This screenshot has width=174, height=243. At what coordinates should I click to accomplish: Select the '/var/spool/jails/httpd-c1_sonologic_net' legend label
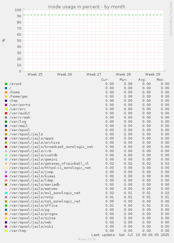tap(50, 167)
